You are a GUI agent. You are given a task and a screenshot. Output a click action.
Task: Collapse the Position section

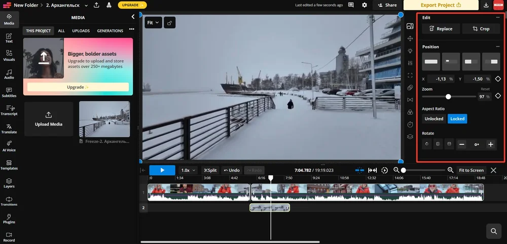[x=498, y=47]
